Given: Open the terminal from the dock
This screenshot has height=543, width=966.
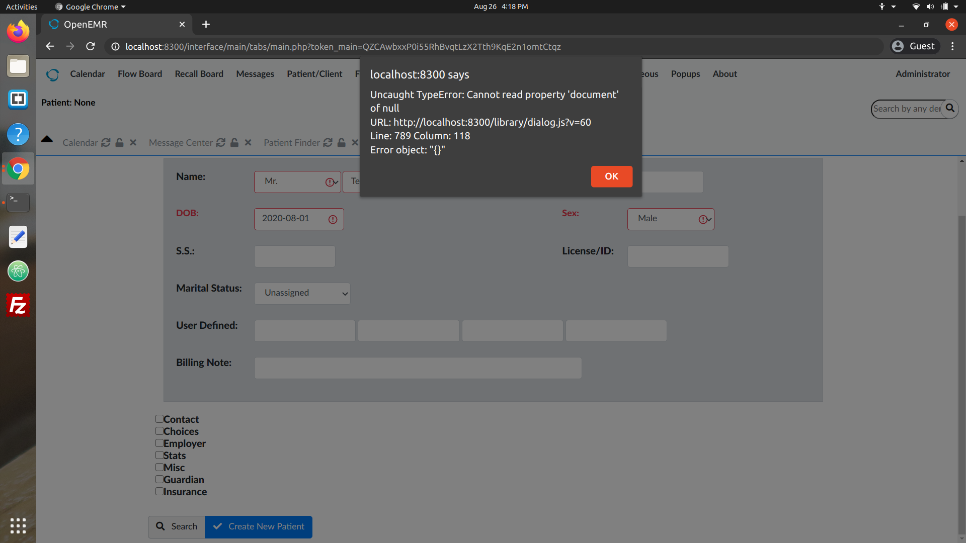Looking at the screenshot, I should (x=18, y=202).
